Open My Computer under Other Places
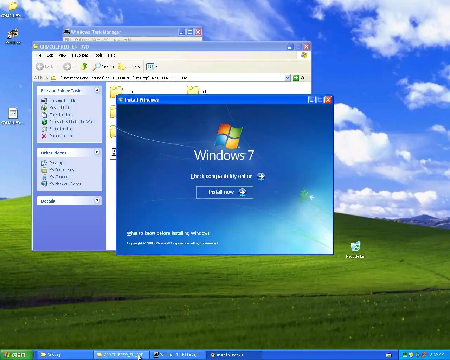450x360 pixels. (x=60, y=177)
